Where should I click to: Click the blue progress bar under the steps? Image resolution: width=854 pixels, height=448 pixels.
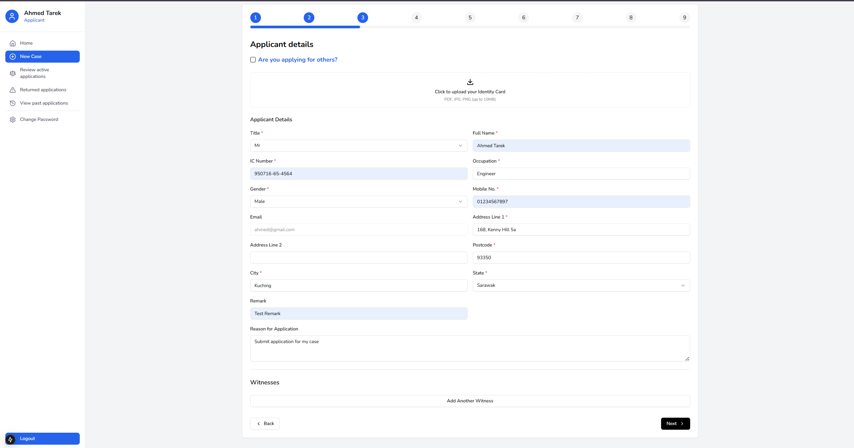[305, 27]
